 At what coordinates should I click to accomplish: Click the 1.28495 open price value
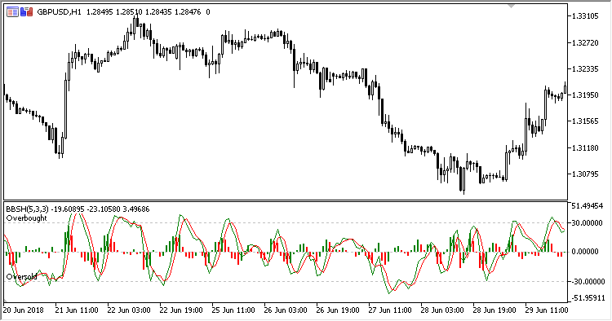[100, 12]
